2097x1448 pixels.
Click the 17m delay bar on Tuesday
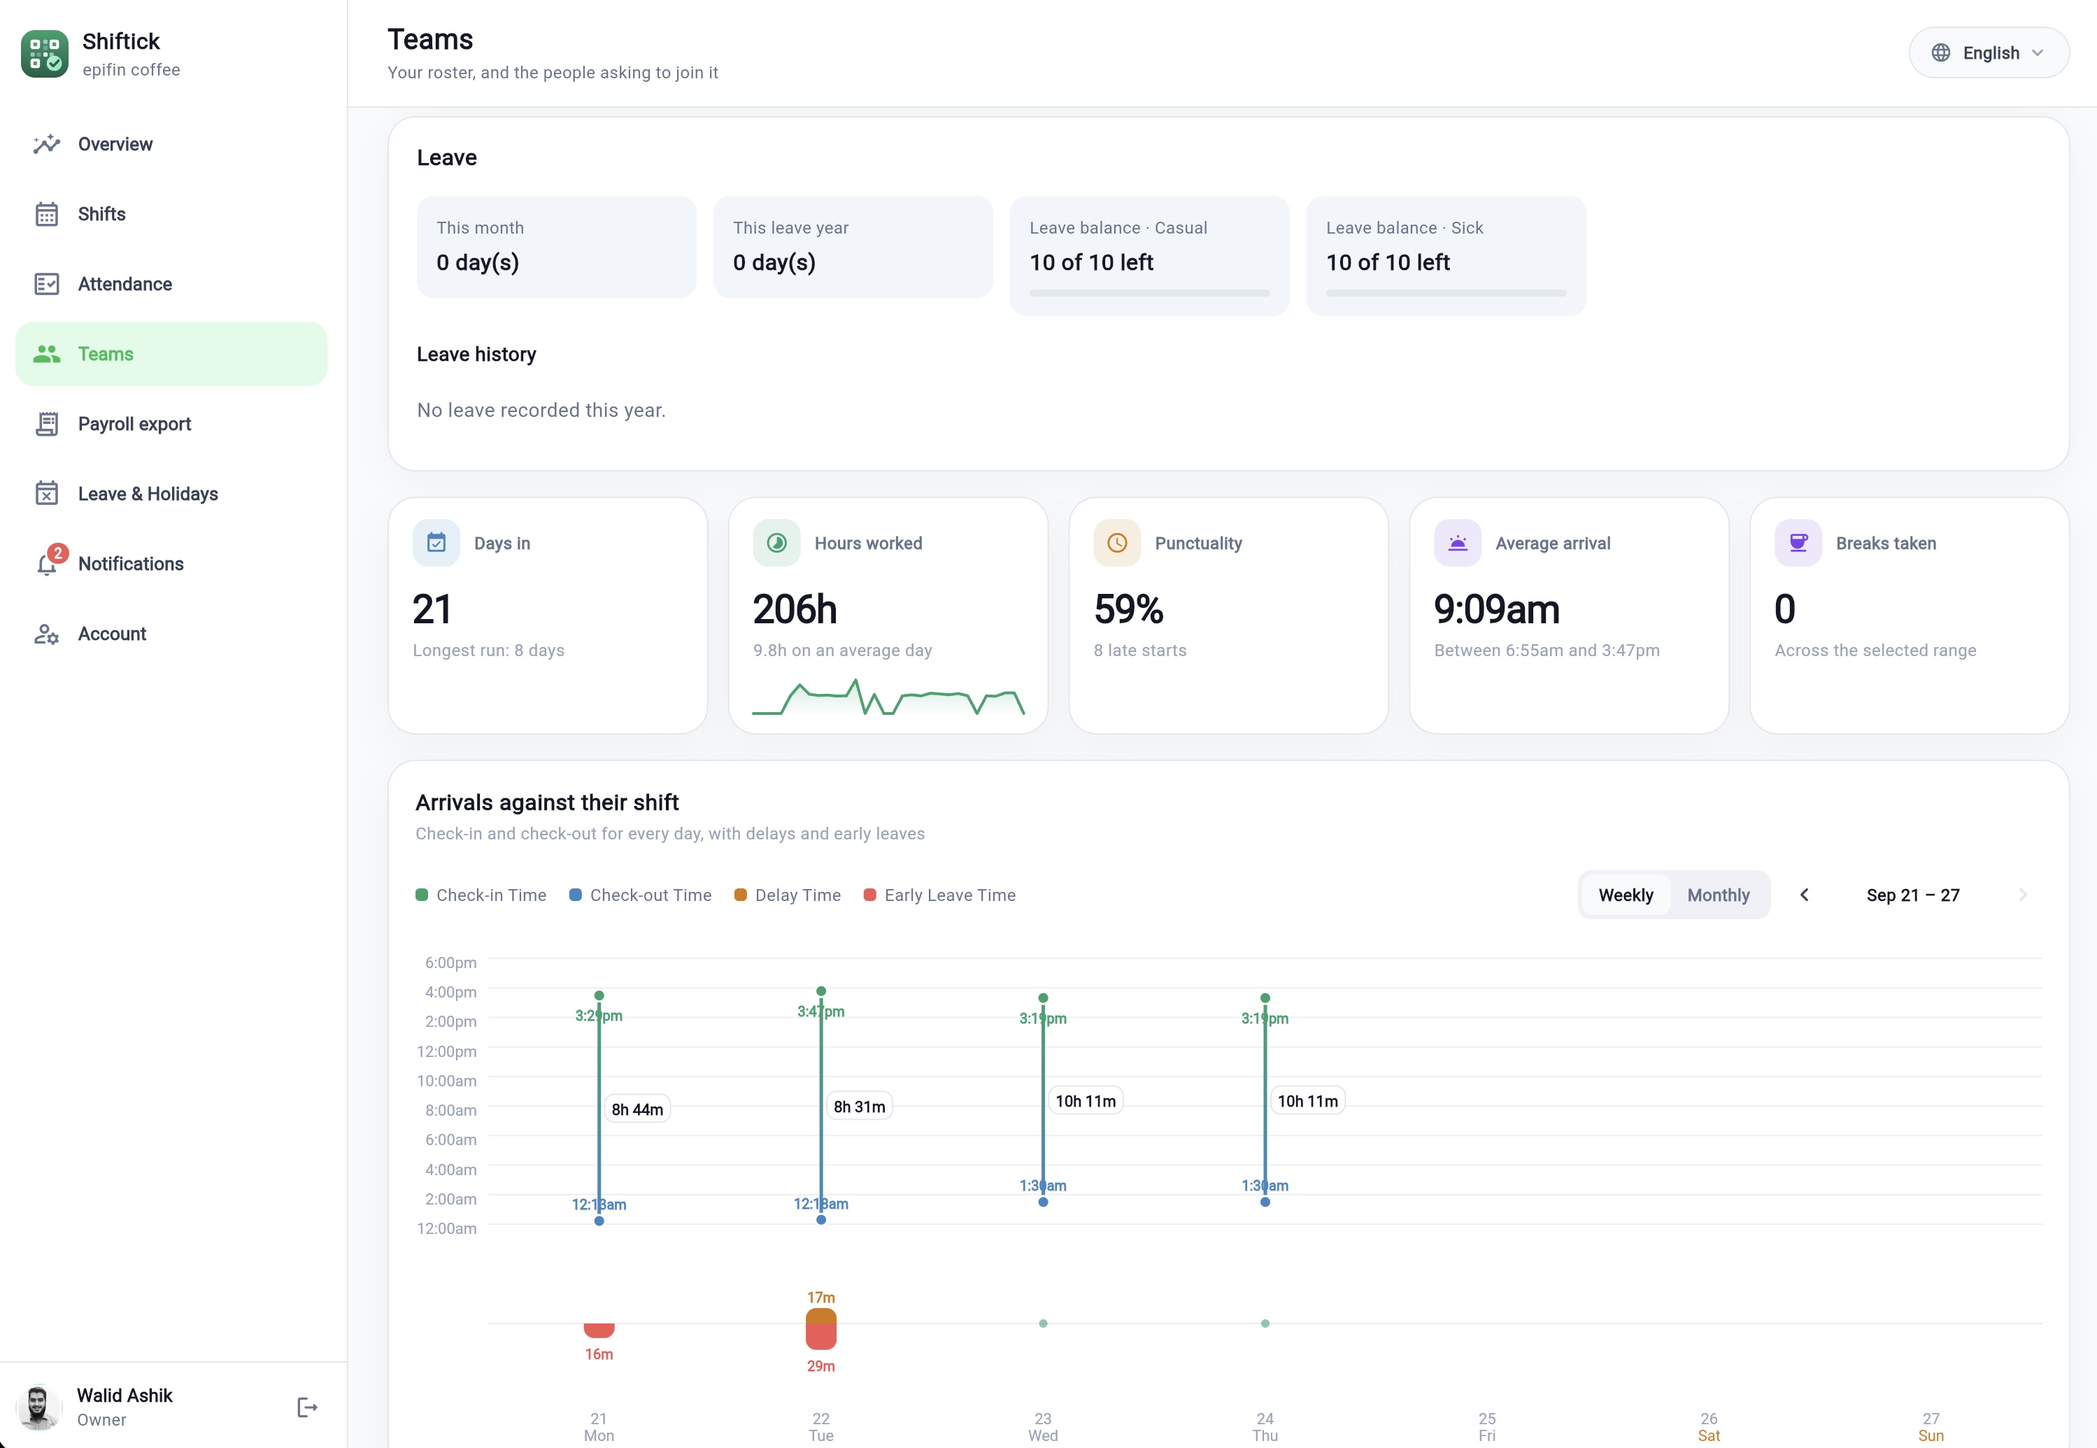[821, 1314]
